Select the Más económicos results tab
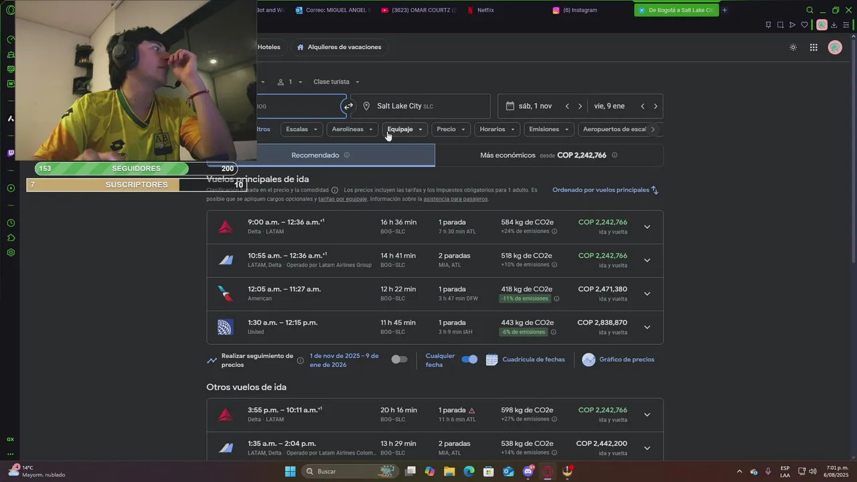 [x=549, y=155]
